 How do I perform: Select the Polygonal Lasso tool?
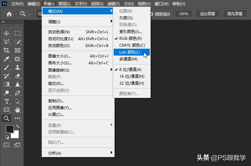click(x=7, y=42)
